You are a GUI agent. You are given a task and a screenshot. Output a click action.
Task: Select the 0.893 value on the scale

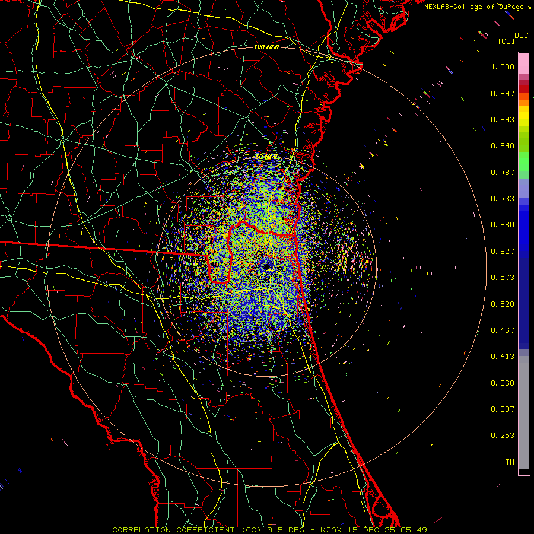click(503, 119)
